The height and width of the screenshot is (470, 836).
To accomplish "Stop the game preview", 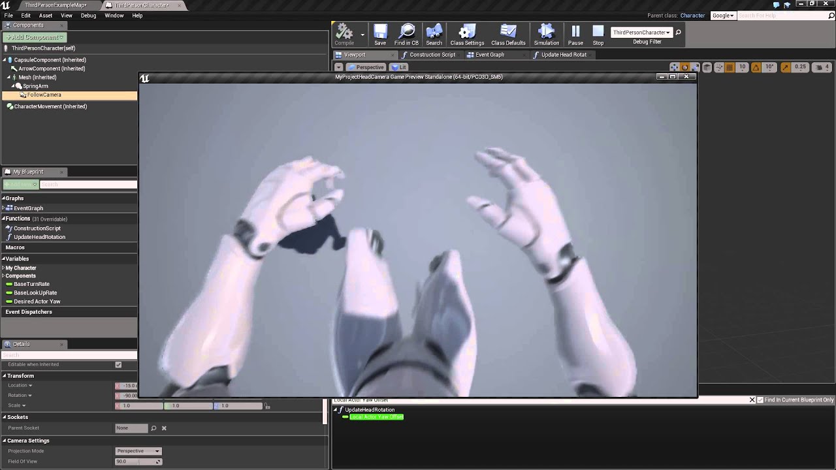I will pyautogui.click(x=598, y=35).
